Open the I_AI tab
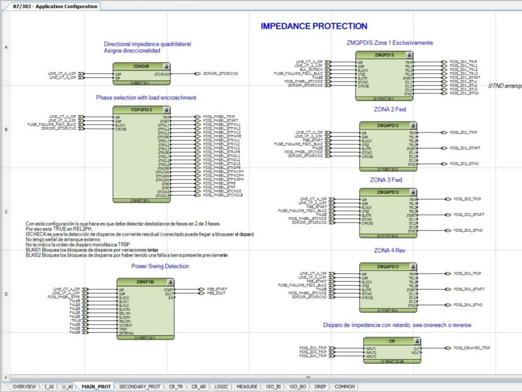Viewport: 522px width, 392px height. (x=49, y=387)
